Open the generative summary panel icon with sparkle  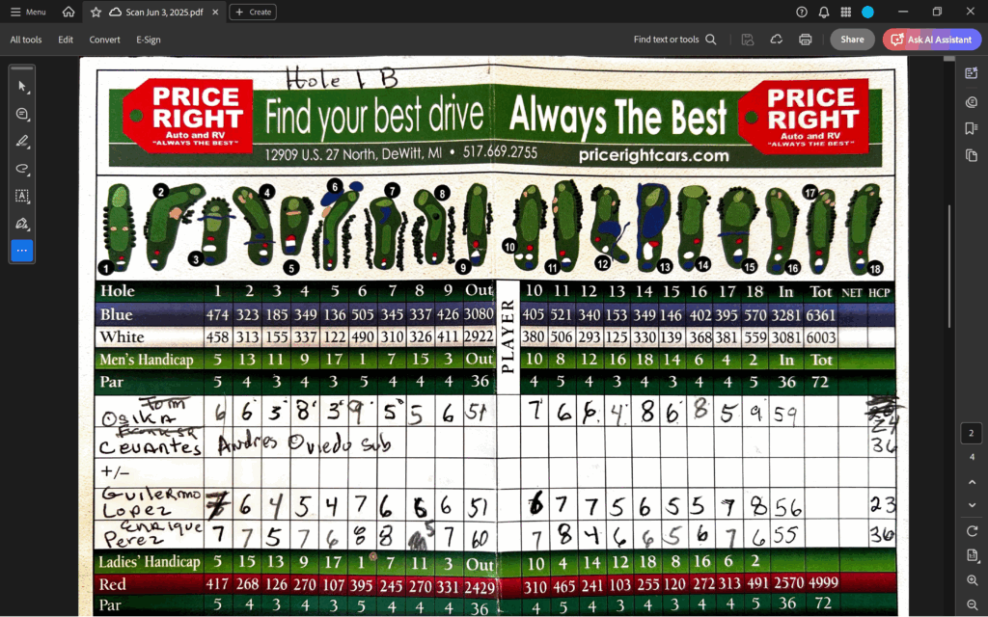coord(971,73)
